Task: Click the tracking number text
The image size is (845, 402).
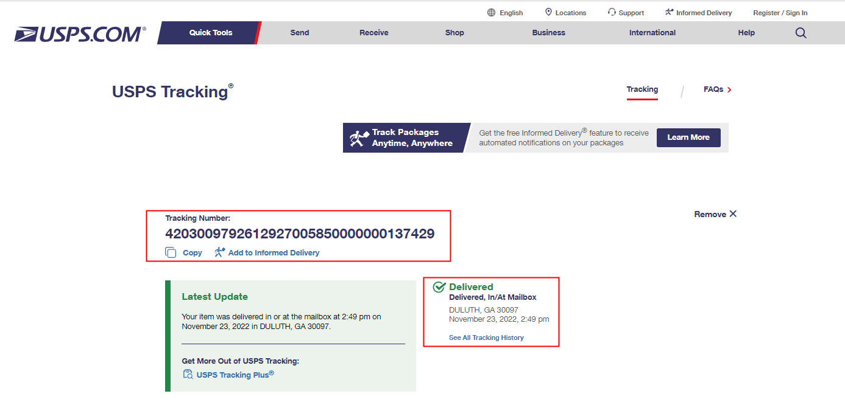Action: pos(300,234)
